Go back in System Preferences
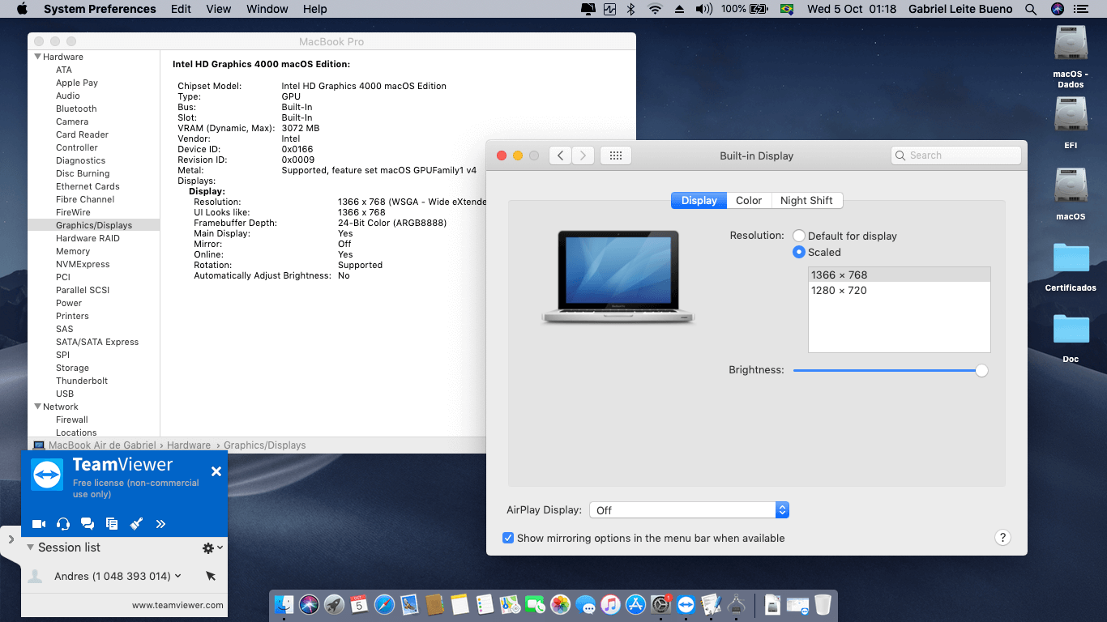This screenshot has width=1107, height=622. (561, 155)
